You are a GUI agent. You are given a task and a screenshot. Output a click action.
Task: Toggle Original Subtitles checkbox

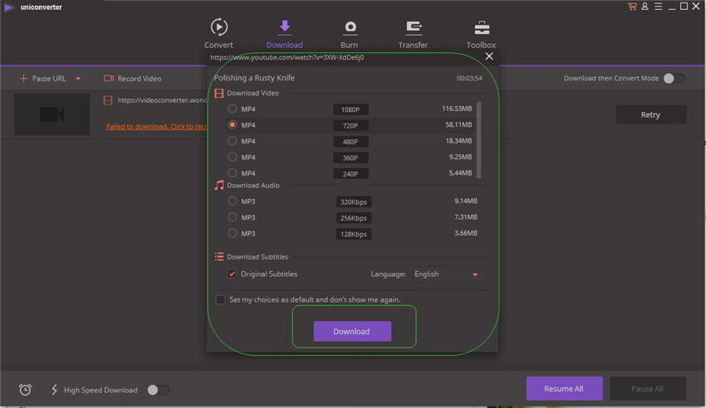tap(232, 274)
